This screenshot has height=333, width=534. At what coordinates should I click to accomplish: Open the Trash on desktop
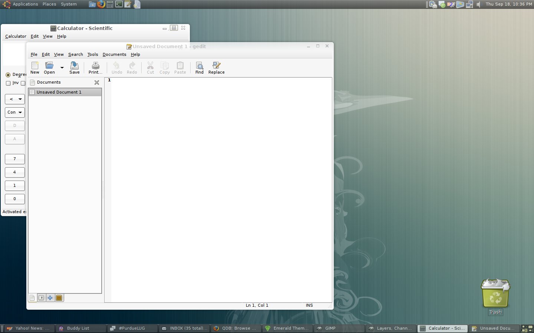[x=495, y=297]
